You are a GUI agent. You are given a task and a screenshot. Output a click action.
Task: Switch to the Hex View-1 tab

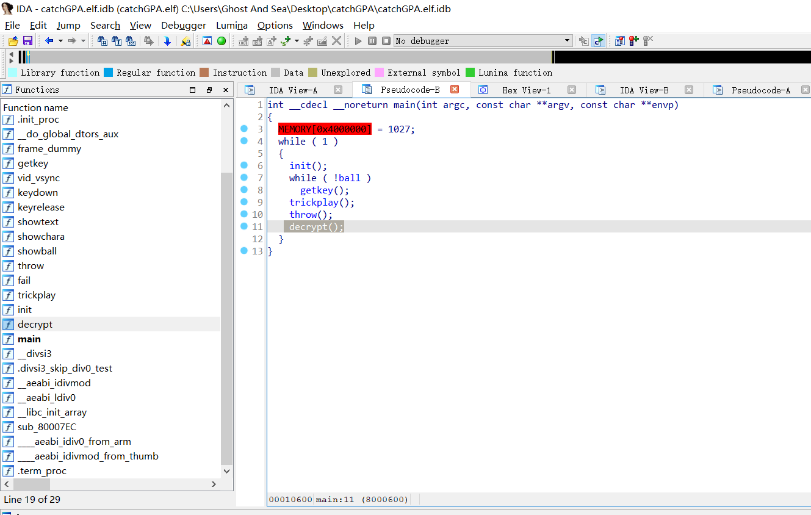[526, 90]
